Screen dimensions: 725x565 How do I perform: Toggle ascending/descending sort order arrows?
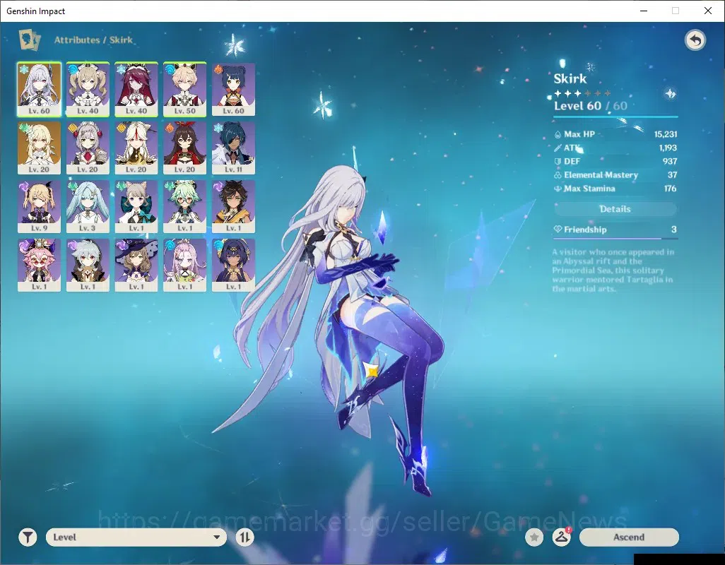[x=244, y=537]
